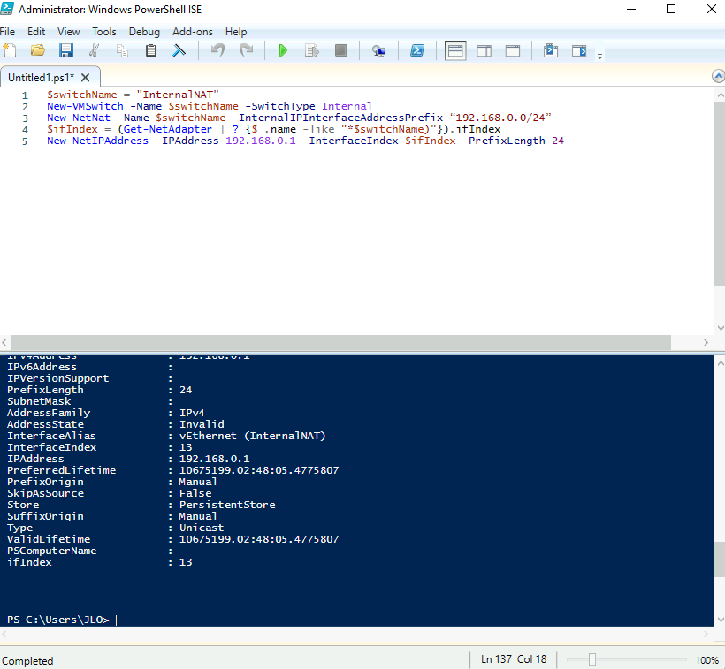Click PersistentStore value in console

[x=227, y=505]
